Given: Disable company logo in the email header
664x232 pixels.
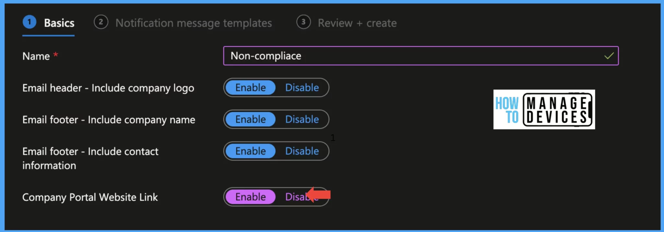Looking at the screenshot, I should coord(302,88).
